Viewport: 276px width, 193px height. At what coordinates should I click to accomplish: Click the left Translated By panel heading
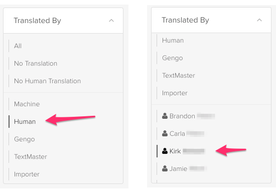click(x=38, y=21)
